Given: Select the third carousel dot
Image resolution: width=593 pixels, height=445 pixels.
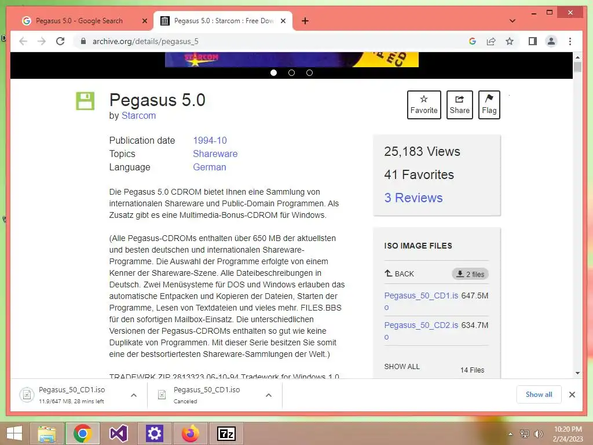Looking at the screenshot, I should [x=309, y=72].
